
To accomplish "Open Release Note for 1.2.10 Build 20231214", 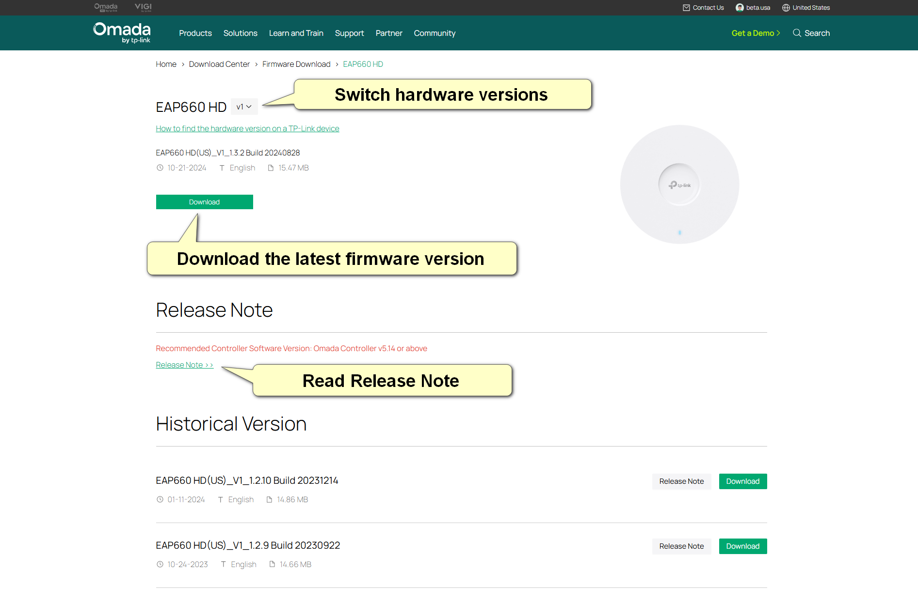I will pos(681,481).
